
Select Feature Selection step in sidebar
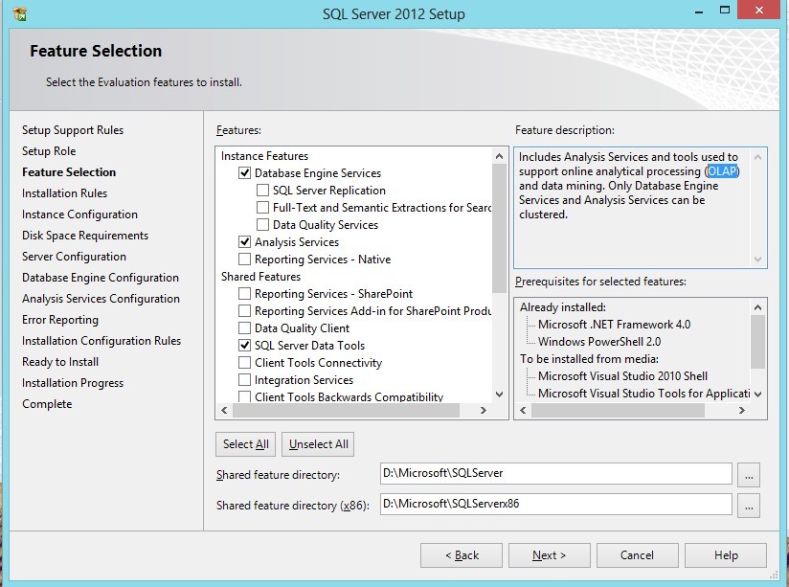pos(69,172)
